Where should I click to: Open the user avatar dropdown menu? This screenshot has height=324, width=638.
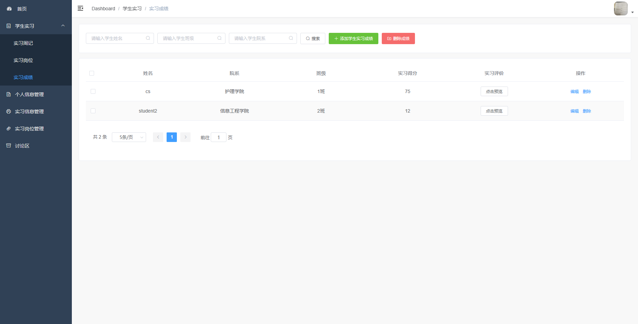point(623,9)
